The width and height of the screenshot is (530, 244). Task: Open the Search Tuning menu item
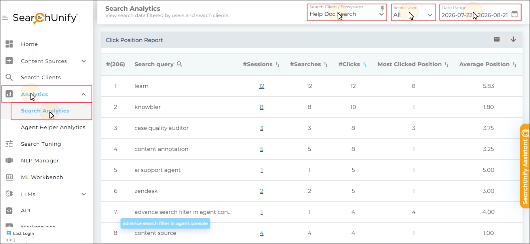pos(41,144)
